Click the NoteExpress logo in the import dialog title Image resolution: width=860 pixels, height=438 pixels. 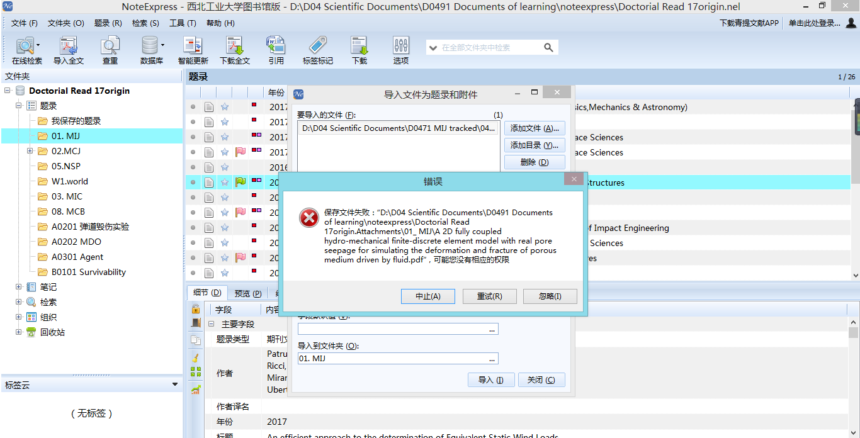299,94
